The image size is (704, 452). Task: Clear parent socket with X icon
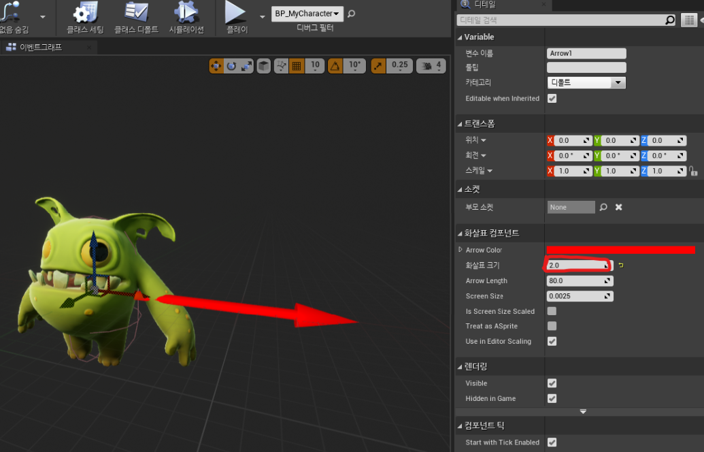click(619, 207)
